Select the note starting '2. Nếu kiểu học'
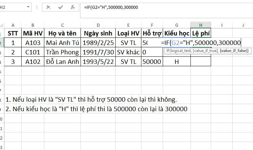 coord(96,109)
